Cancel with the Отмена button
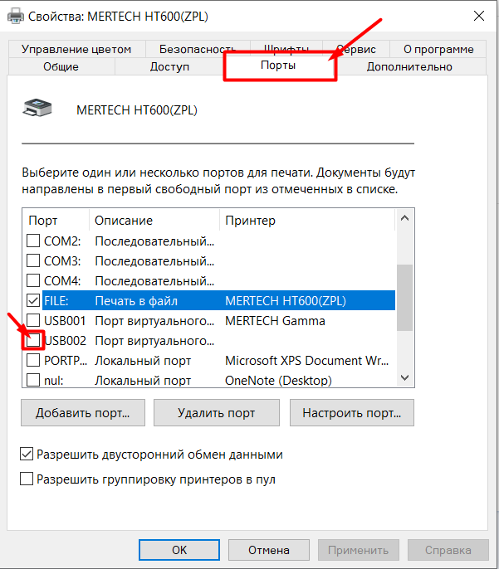The height and width of the screenshot is (569, 499). click(x=269, y=550)
